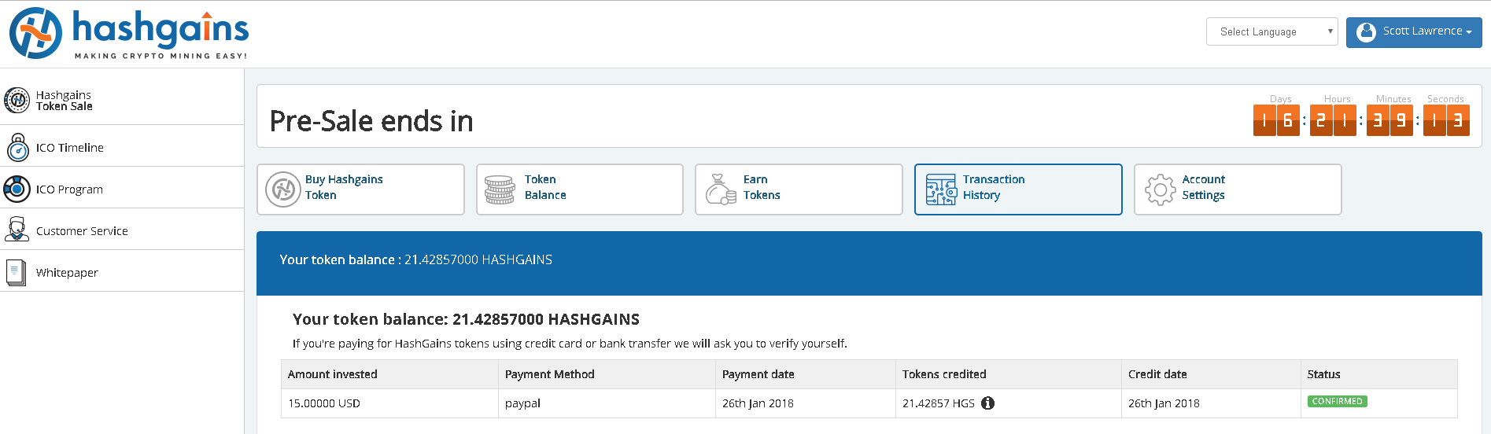Click the ICO Timeline stopwatch icon
Image resolution: width=1491 pixels, height=434 pixels.
pyautogui.click(x=17, y=147)
